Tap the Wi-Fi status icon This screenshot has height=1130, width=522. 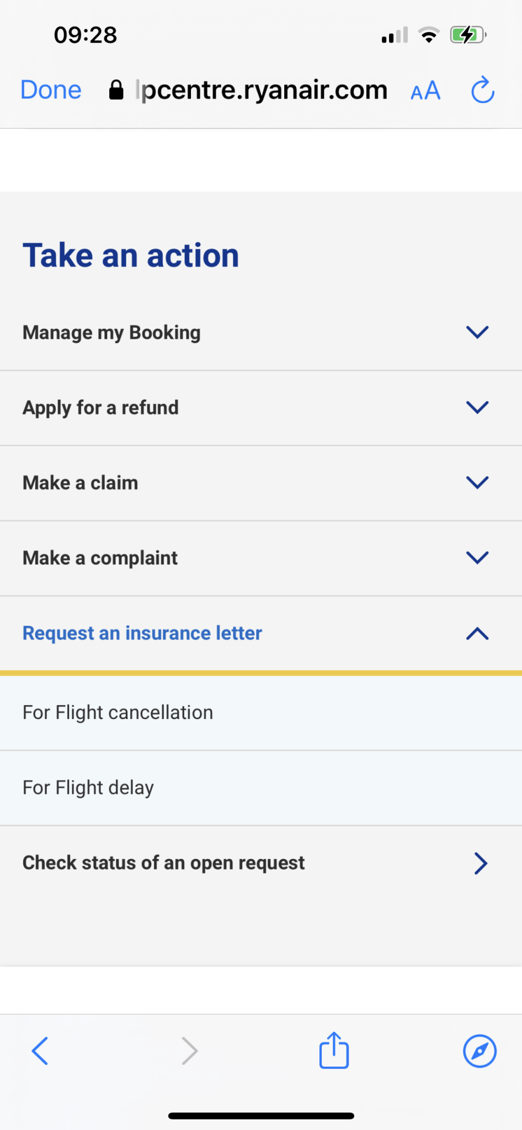(x=429, y=35)
